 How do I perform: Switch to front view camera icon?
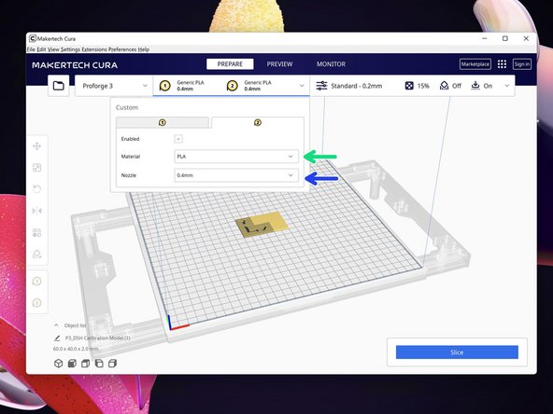pos(72,364)
